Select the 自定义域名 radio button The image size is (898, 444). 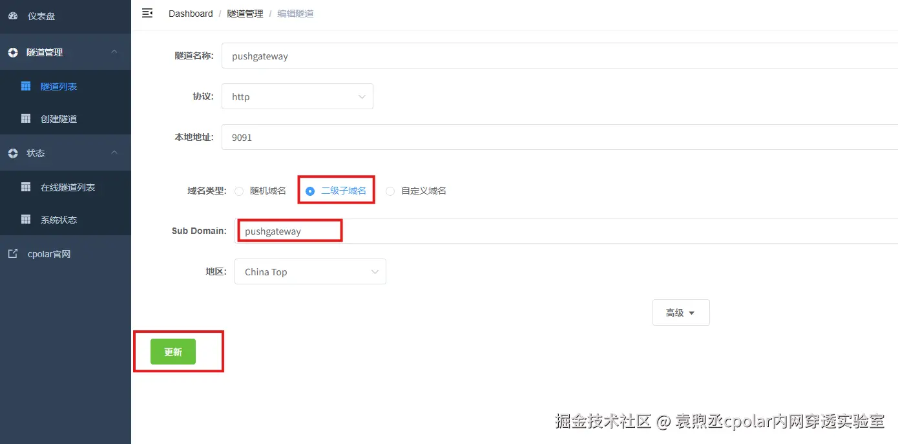pos(390,191)
